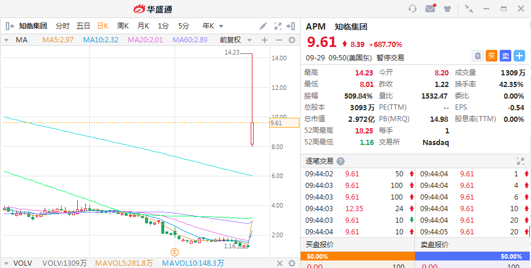
Task: Collapse right quote panel icon
Action: pos(291,26)
